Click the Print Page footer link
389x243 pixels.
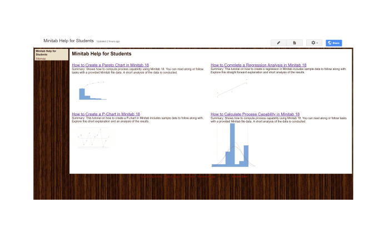click(x=189, y=176)
